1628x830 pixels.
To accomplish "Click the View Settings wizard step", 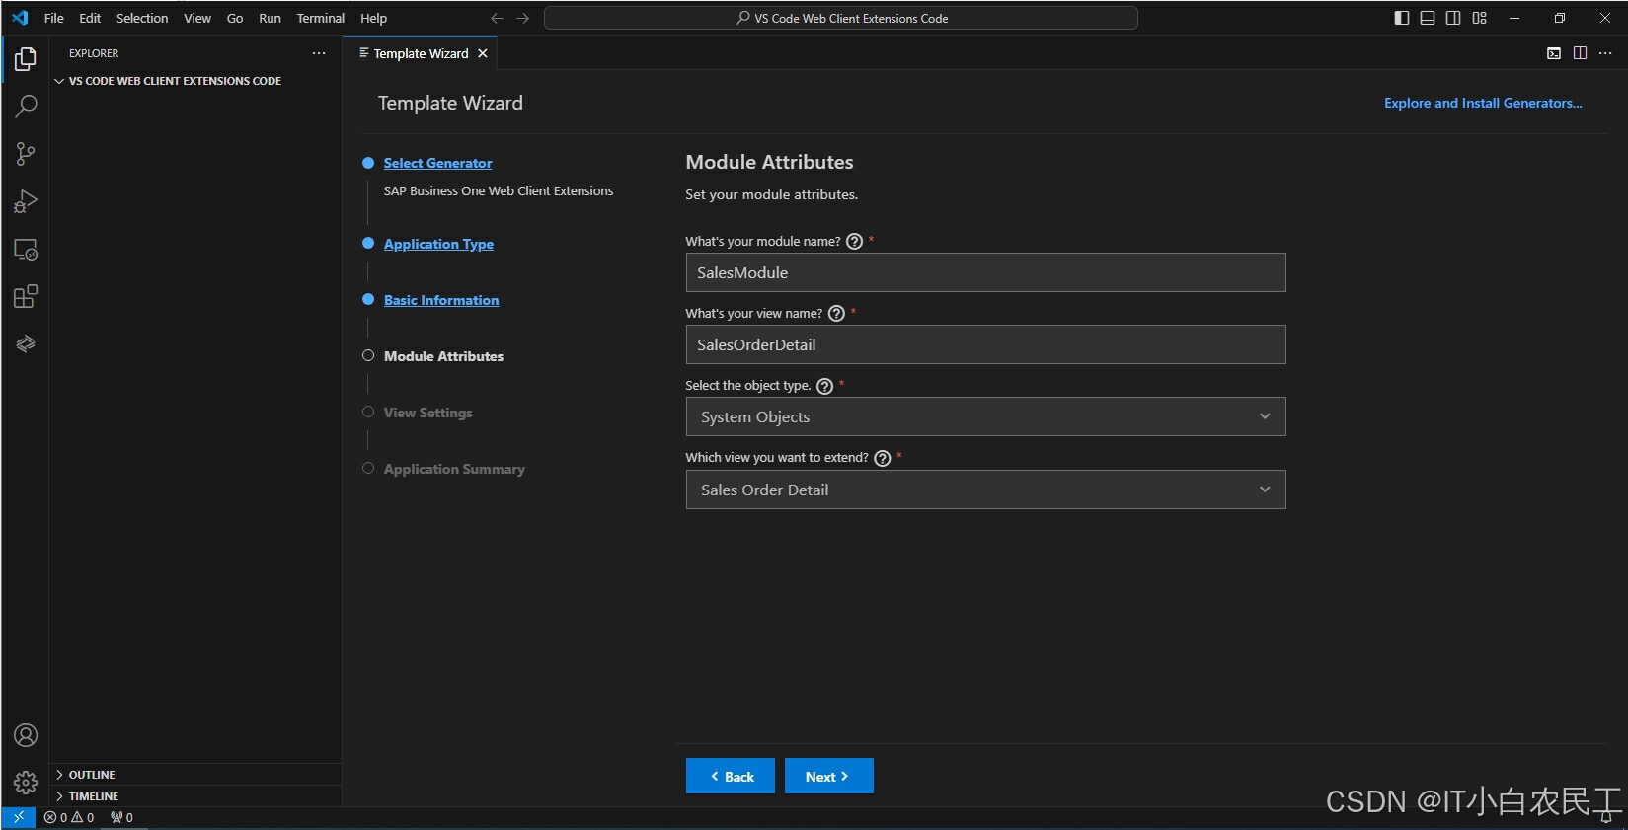I will coord(427,413).
